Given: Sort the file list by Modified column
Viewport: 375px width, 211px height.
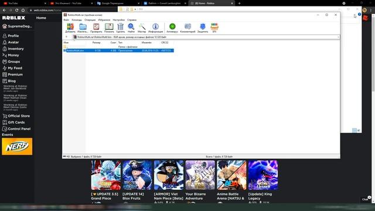Looking at the screenshot, I should pos(146,43).
